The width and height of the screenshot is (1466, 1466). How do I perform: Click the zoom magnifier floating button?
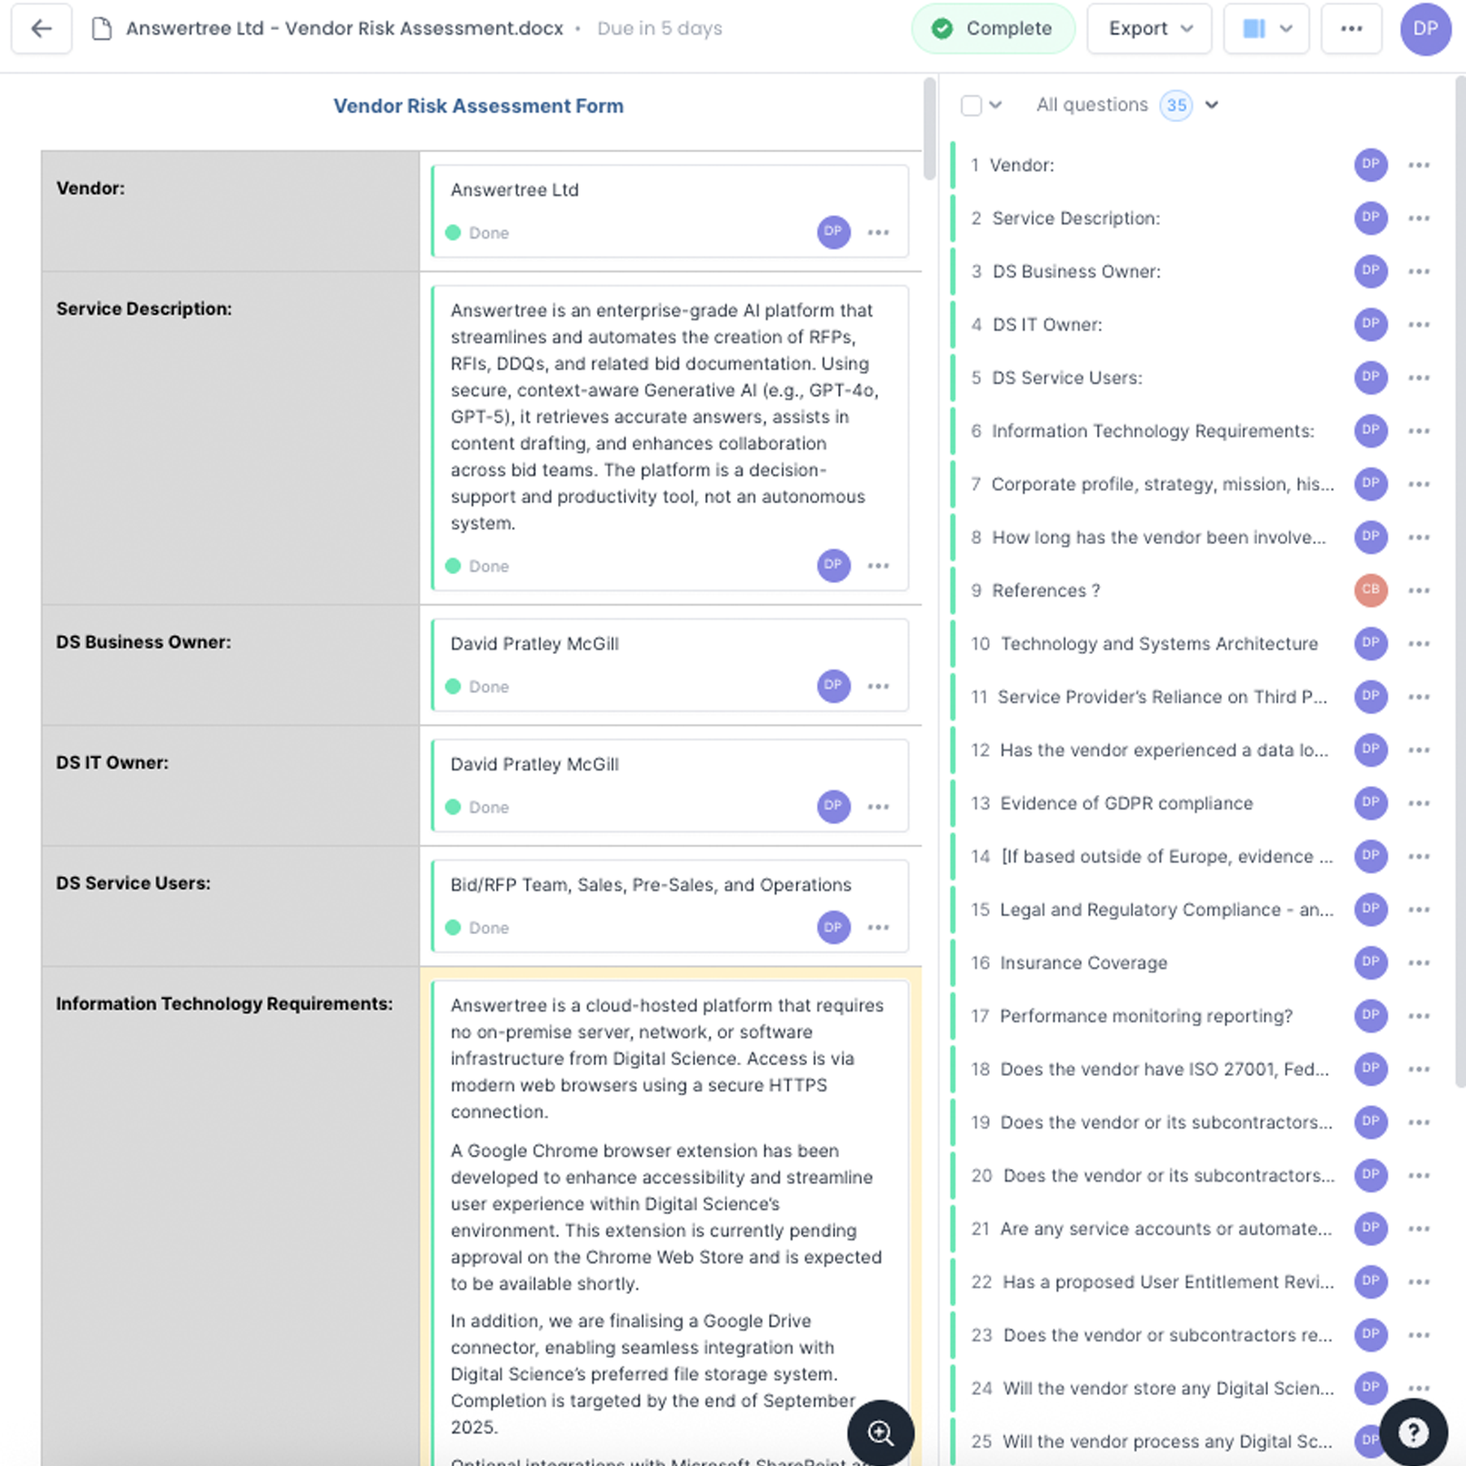(880, 1433)
